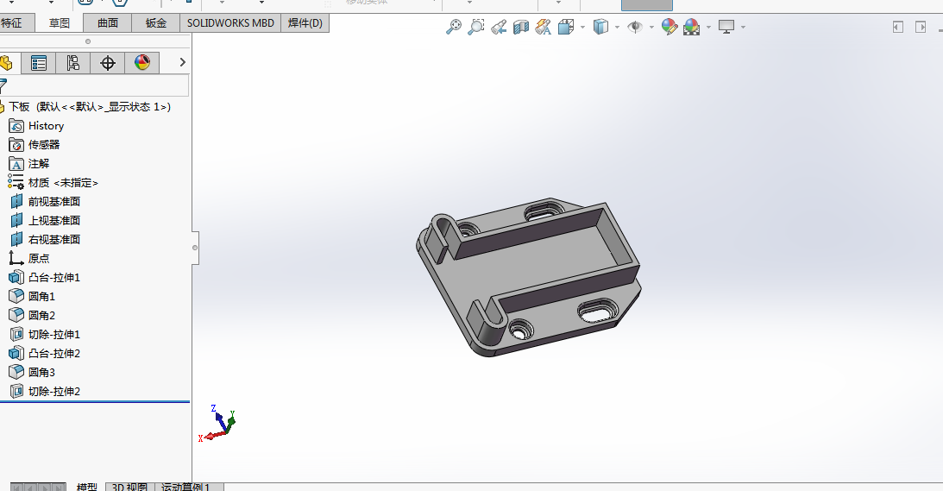The height and width of the screenshot is (491, 943).
Task: Open the DimXpertManager tab
Action: tap(108, 63)
